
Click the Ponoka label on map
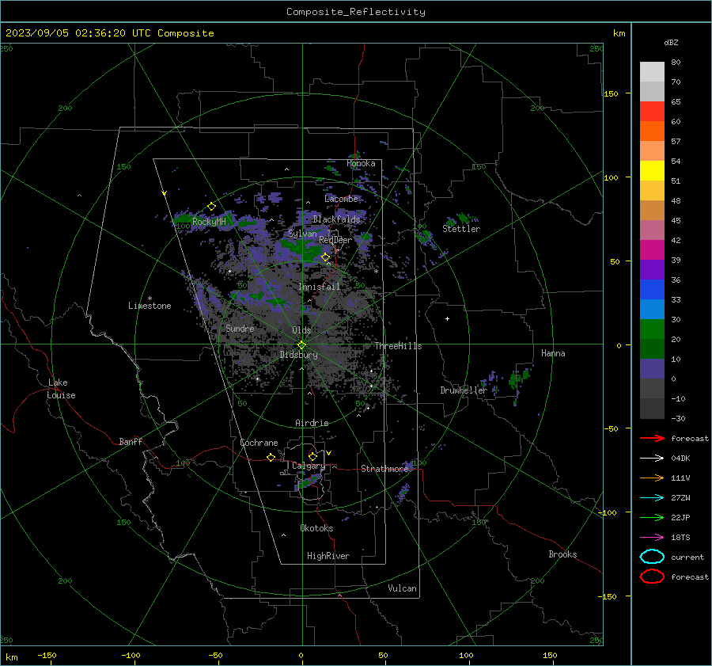coord(361,163)
